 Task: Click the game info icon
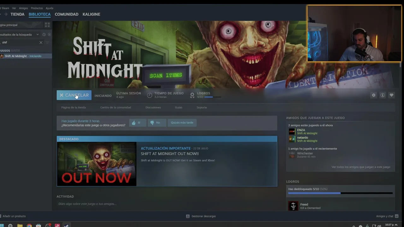coord(383,95)
